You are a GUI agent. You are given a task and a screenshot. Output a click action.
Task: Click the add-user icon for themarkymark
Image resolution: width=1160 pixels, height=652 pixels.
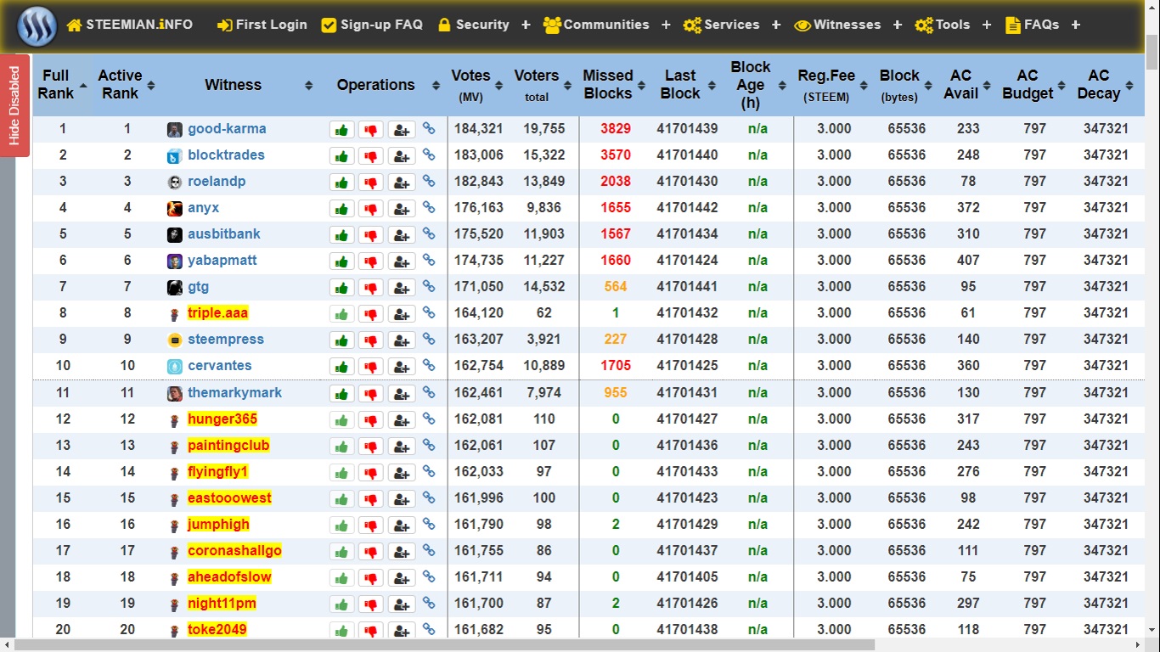click(401, 394)
